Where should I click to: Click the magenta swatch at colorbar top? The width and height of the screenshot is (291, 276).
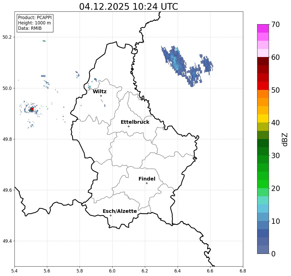click(x=263, y=29)
